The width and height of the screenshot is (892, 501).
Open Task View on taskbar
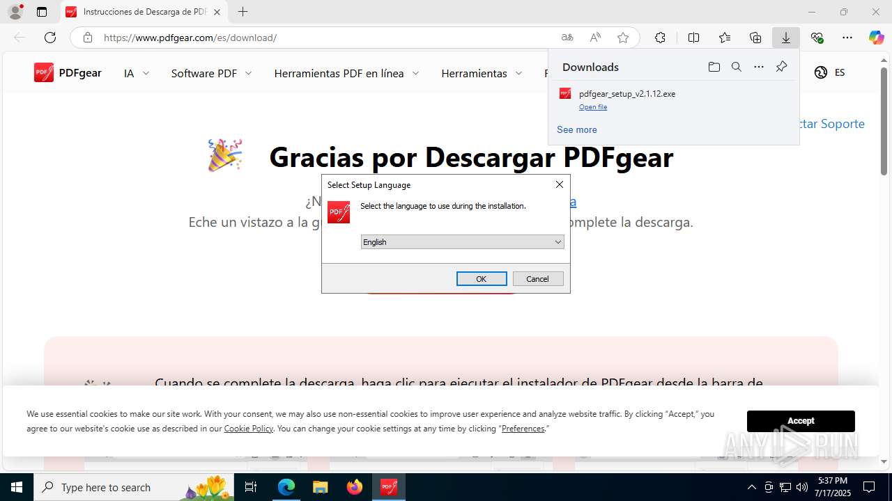tap(252, 487)
